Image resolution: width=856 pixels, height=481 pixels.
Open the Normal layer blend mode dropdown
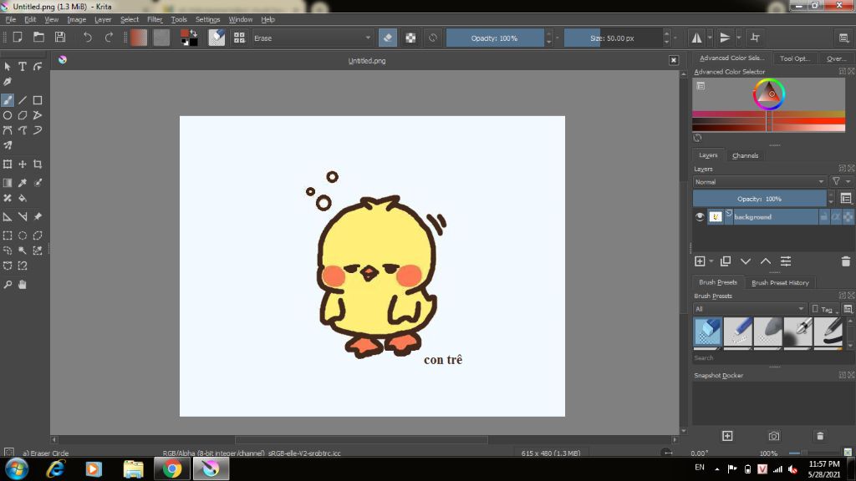759,181
